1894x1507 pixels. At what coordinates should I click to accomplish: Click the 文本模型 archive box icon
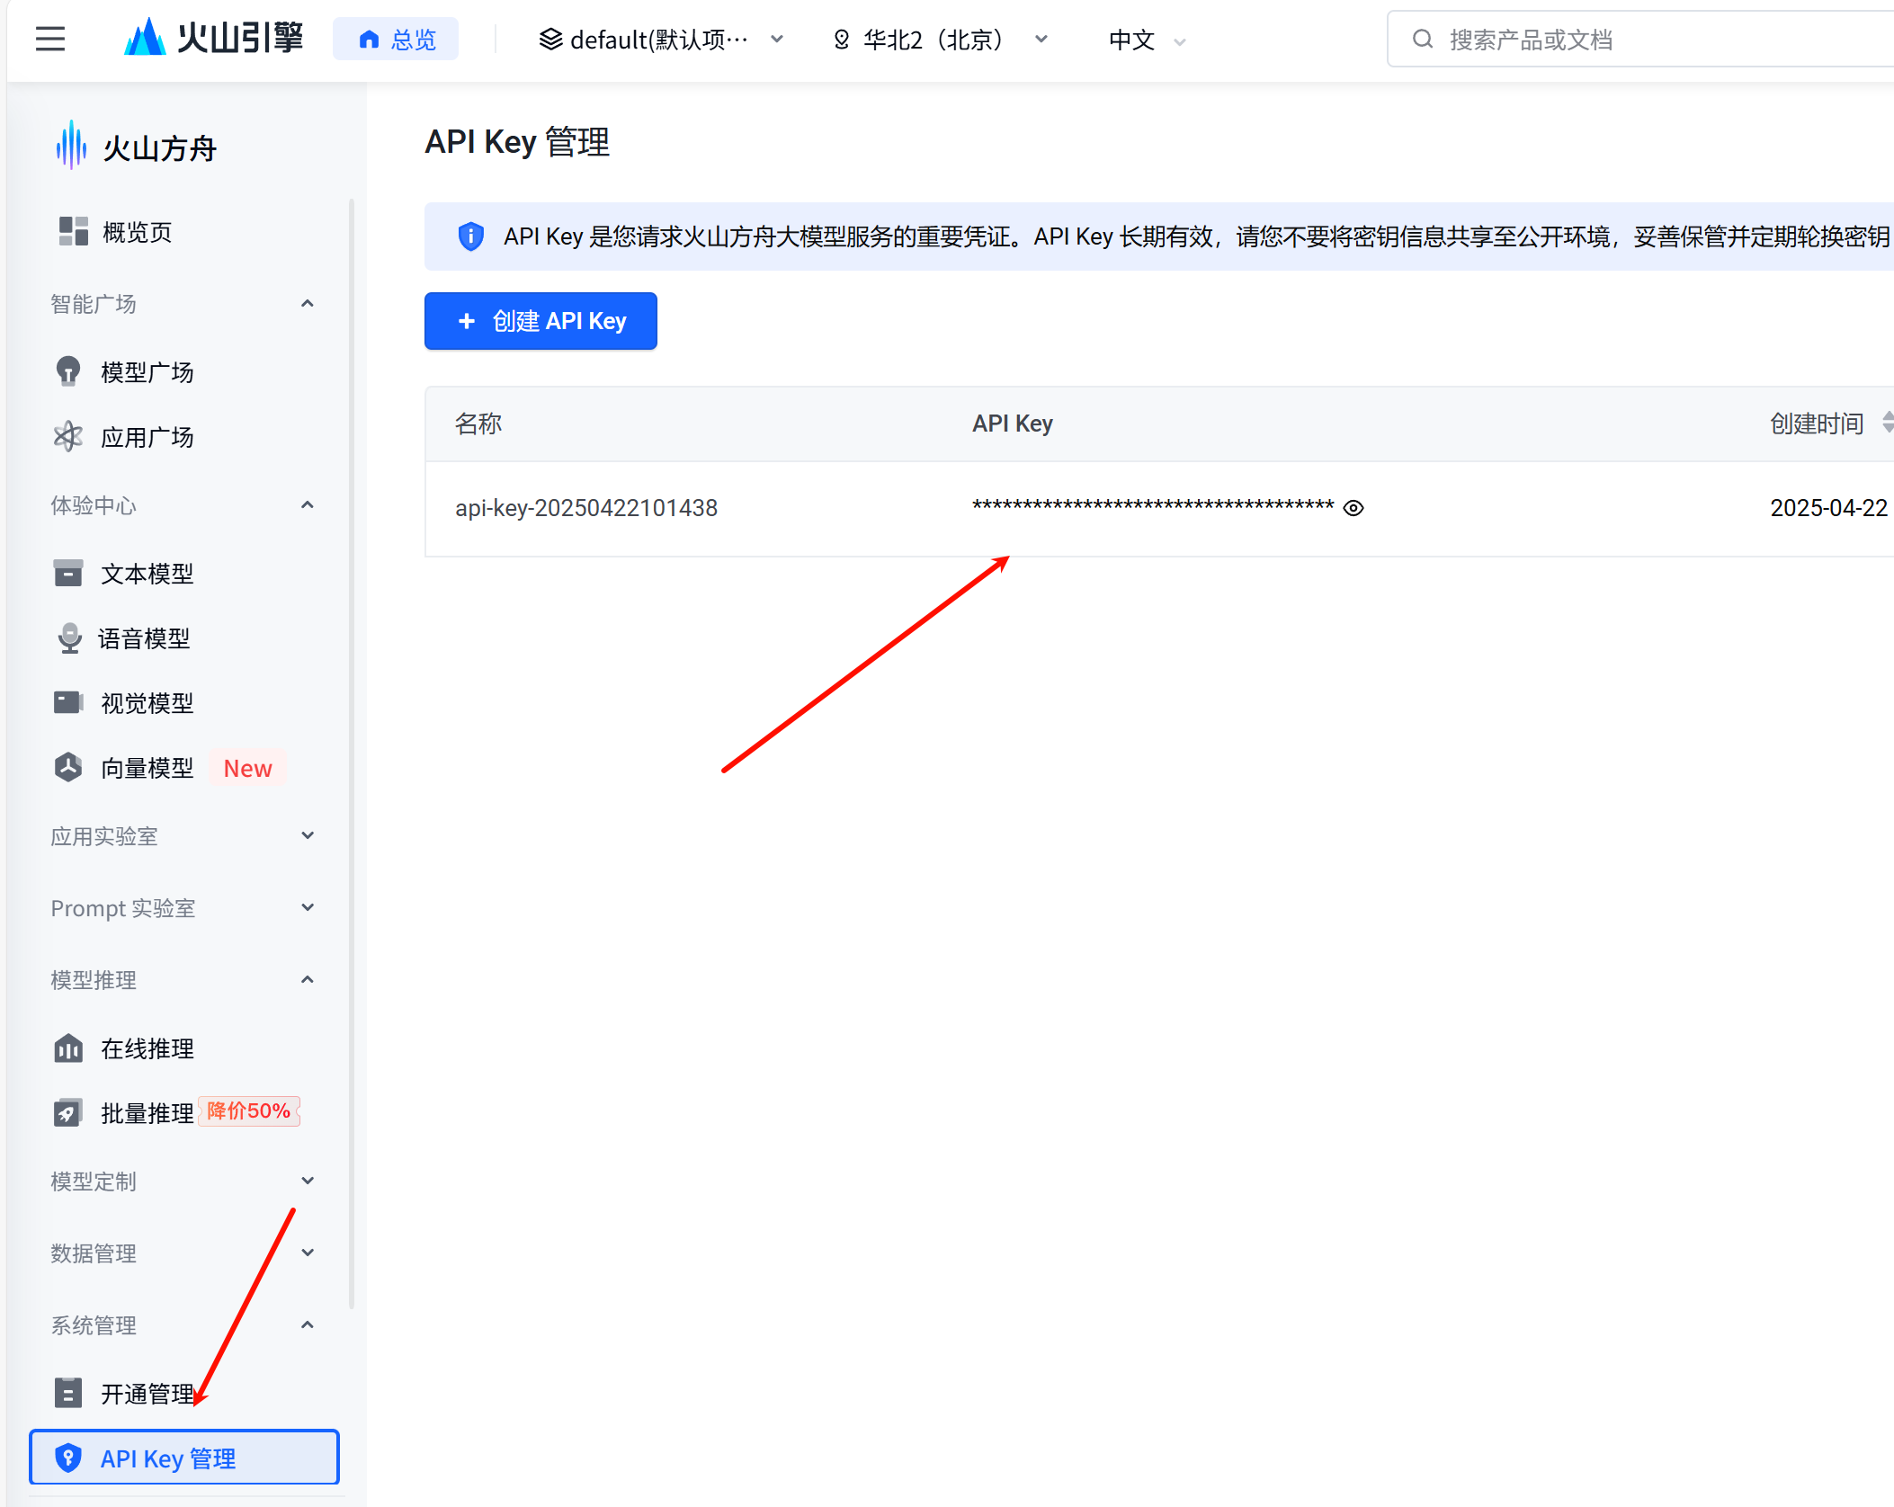(68, 573)
